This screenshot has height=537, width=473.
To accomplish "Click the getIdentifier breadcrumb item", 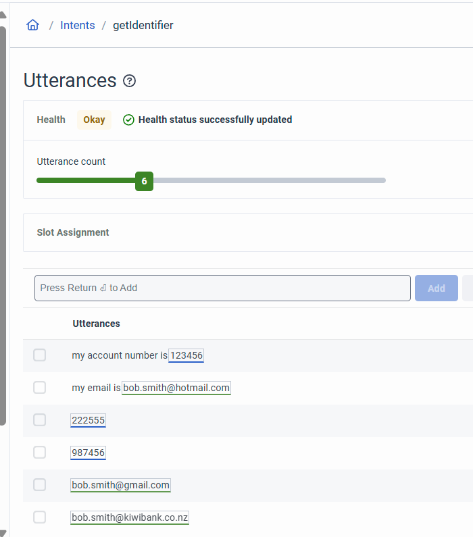I will click(143, 25).
